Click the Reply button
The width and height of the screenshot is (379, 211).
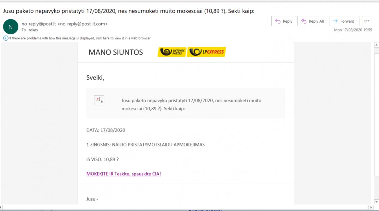tap(284, 21)
